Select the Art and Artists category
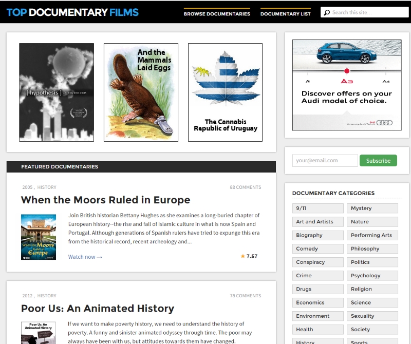This screenshot has width=411, height=344. tap(317, 222)
